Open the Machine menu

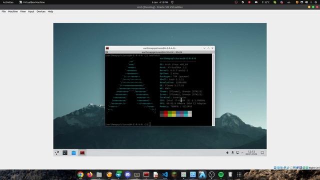point(13,11)
